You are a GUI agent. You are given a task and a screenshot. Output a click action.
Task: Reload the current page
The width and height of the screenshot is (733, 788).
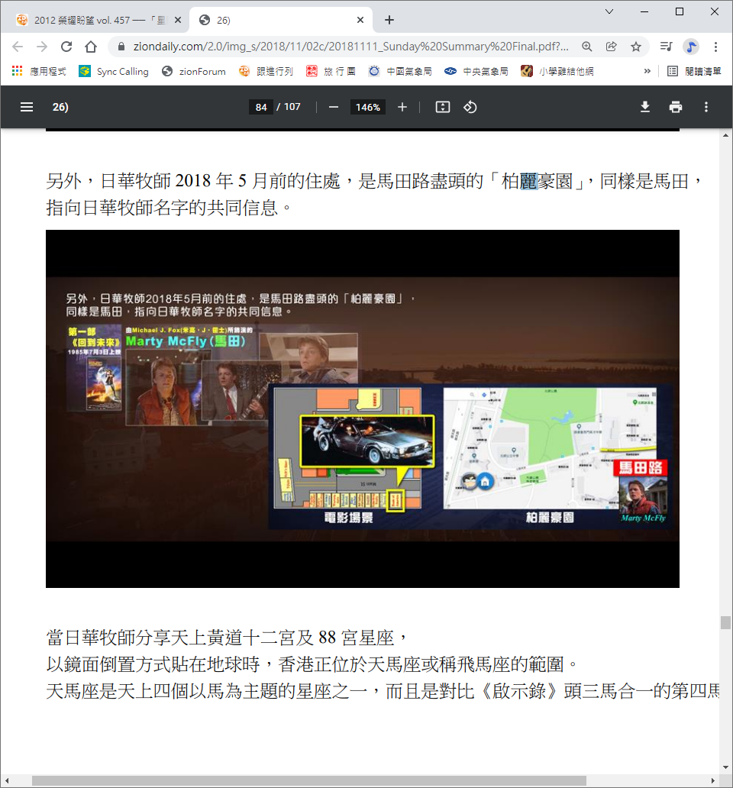click(x=66, y=47)
